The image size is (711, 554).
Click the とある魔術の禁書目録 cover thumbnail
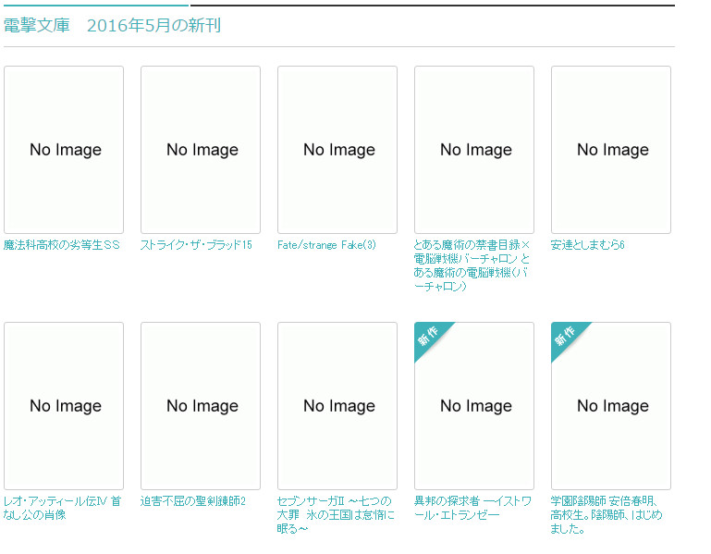(474, 150)
